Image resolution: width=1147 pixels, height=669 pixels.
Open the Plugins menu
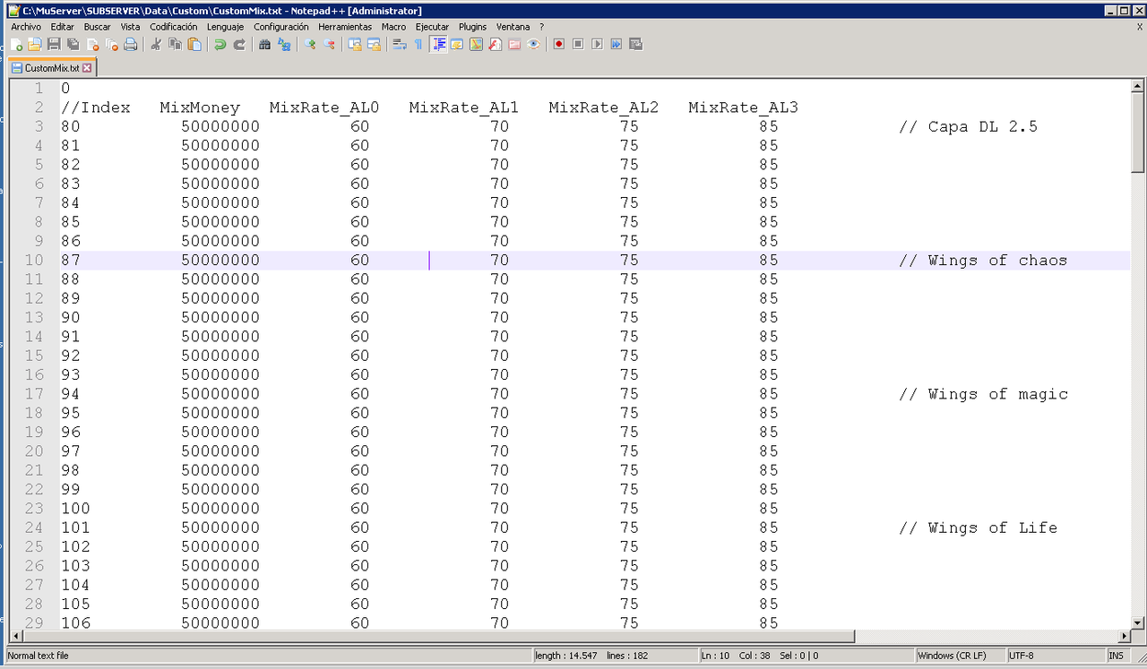pos(473,27)
